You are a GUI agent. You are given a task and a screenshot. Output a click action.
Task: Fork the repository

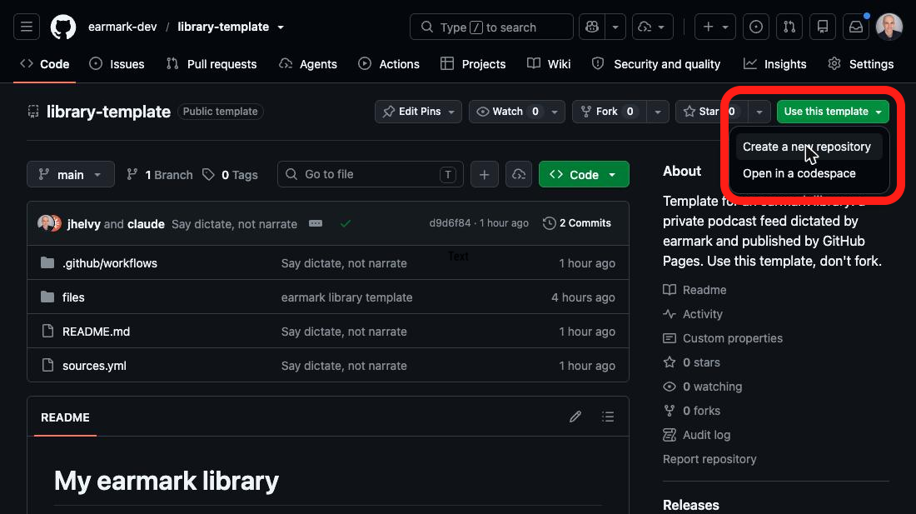pos(610,112)
